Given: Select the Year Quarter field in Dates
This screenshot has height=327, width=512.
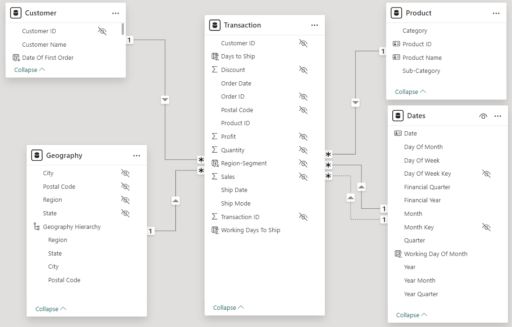Looking at the screenshot, I should pyautogui.click(x=421, y=294).
